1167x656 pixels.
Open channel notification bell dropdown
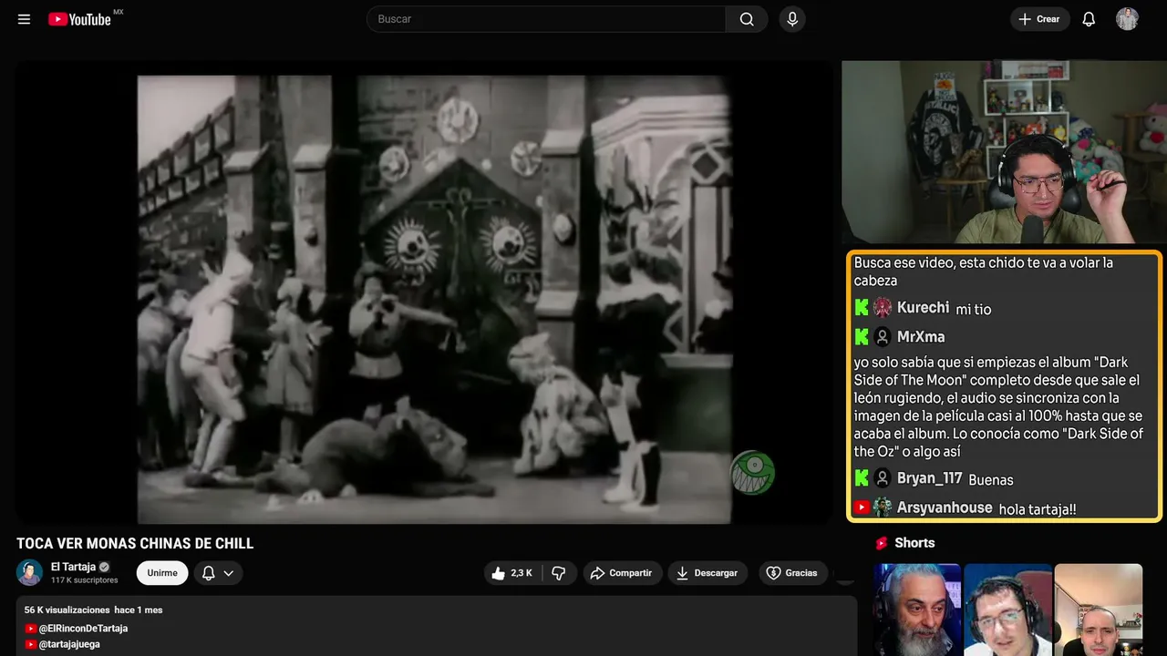pyautogui.click(x=218, y=573)
